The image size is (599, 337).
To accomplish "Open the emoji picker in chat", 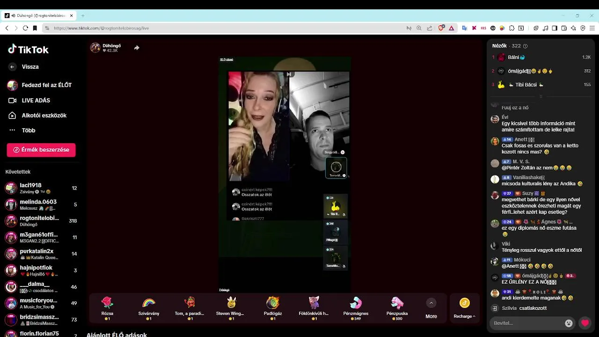I will pyautogui.click(x=569, y=323).
